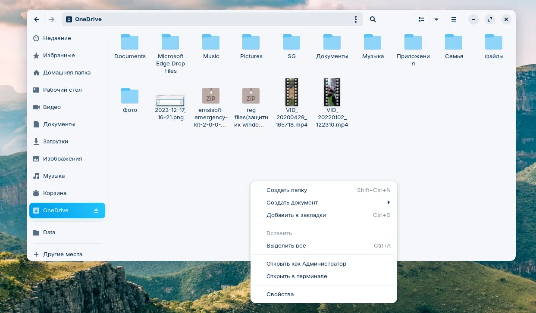Select the Music folder icon
Image resolution: width=536 pixels, height=313 pixels.
(211, 42)
